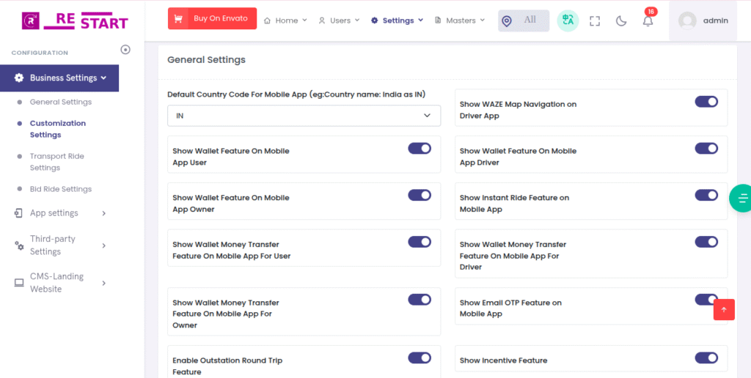
Task: Disable Show WAZE Map Navigation toggle
Action: point(706,102)
